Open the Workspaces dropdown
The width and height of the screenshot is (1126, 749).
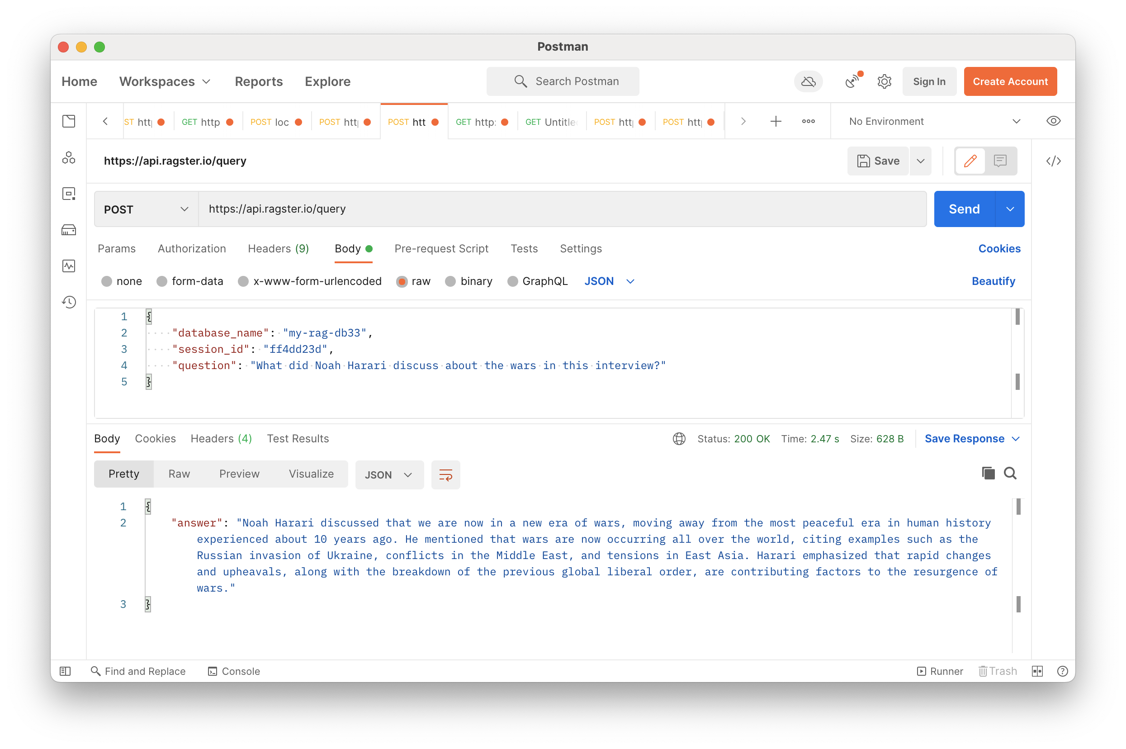point(165,82)
